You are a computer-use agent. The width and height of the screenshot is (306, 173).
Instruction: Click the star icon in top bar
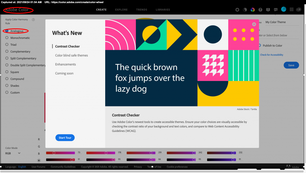[x=237, y=10]
